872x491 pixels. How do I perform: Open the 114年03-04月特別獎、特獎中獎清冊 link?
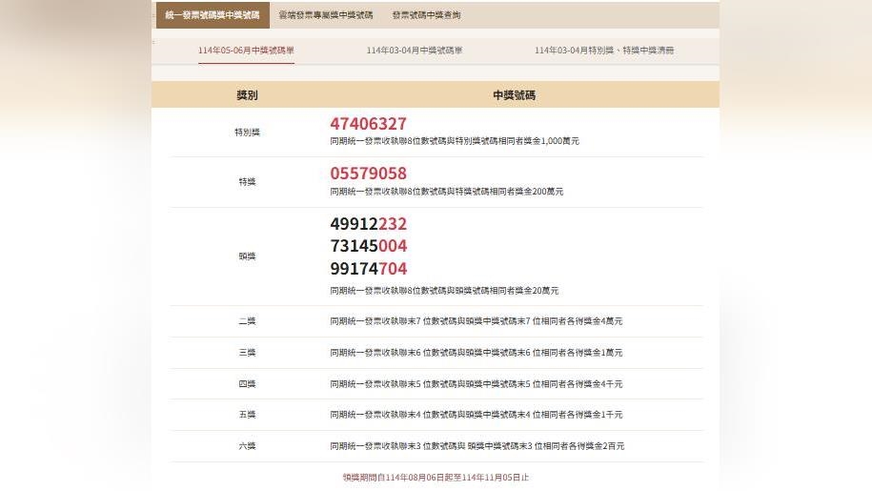click(604, 51)
